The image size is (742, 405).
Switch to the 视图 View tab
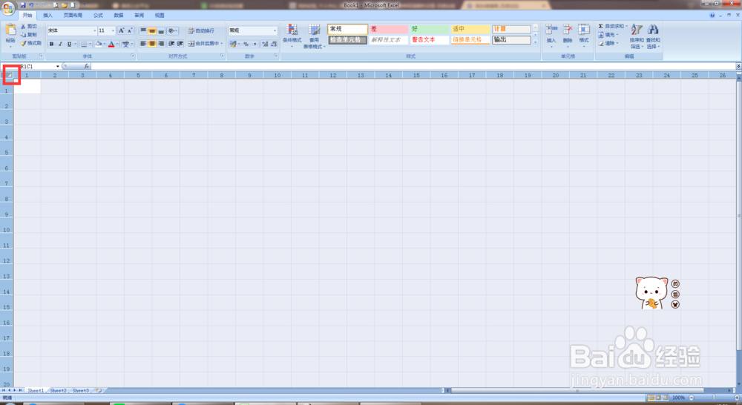tap(160, 16)
